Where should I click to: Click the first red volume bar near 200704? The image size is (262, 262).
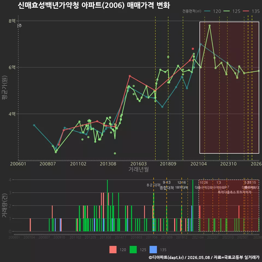pos(30,225)
